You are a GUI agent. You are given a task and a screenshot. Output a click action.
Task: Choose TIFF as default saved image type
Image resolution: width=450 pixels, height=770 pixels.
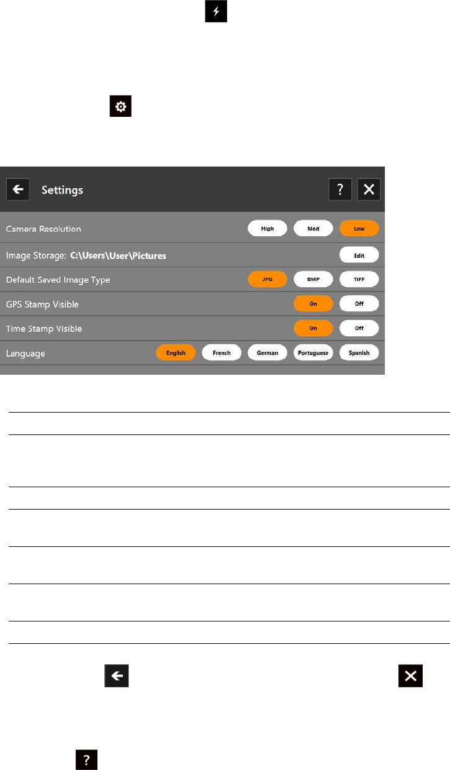click(359, 280)
